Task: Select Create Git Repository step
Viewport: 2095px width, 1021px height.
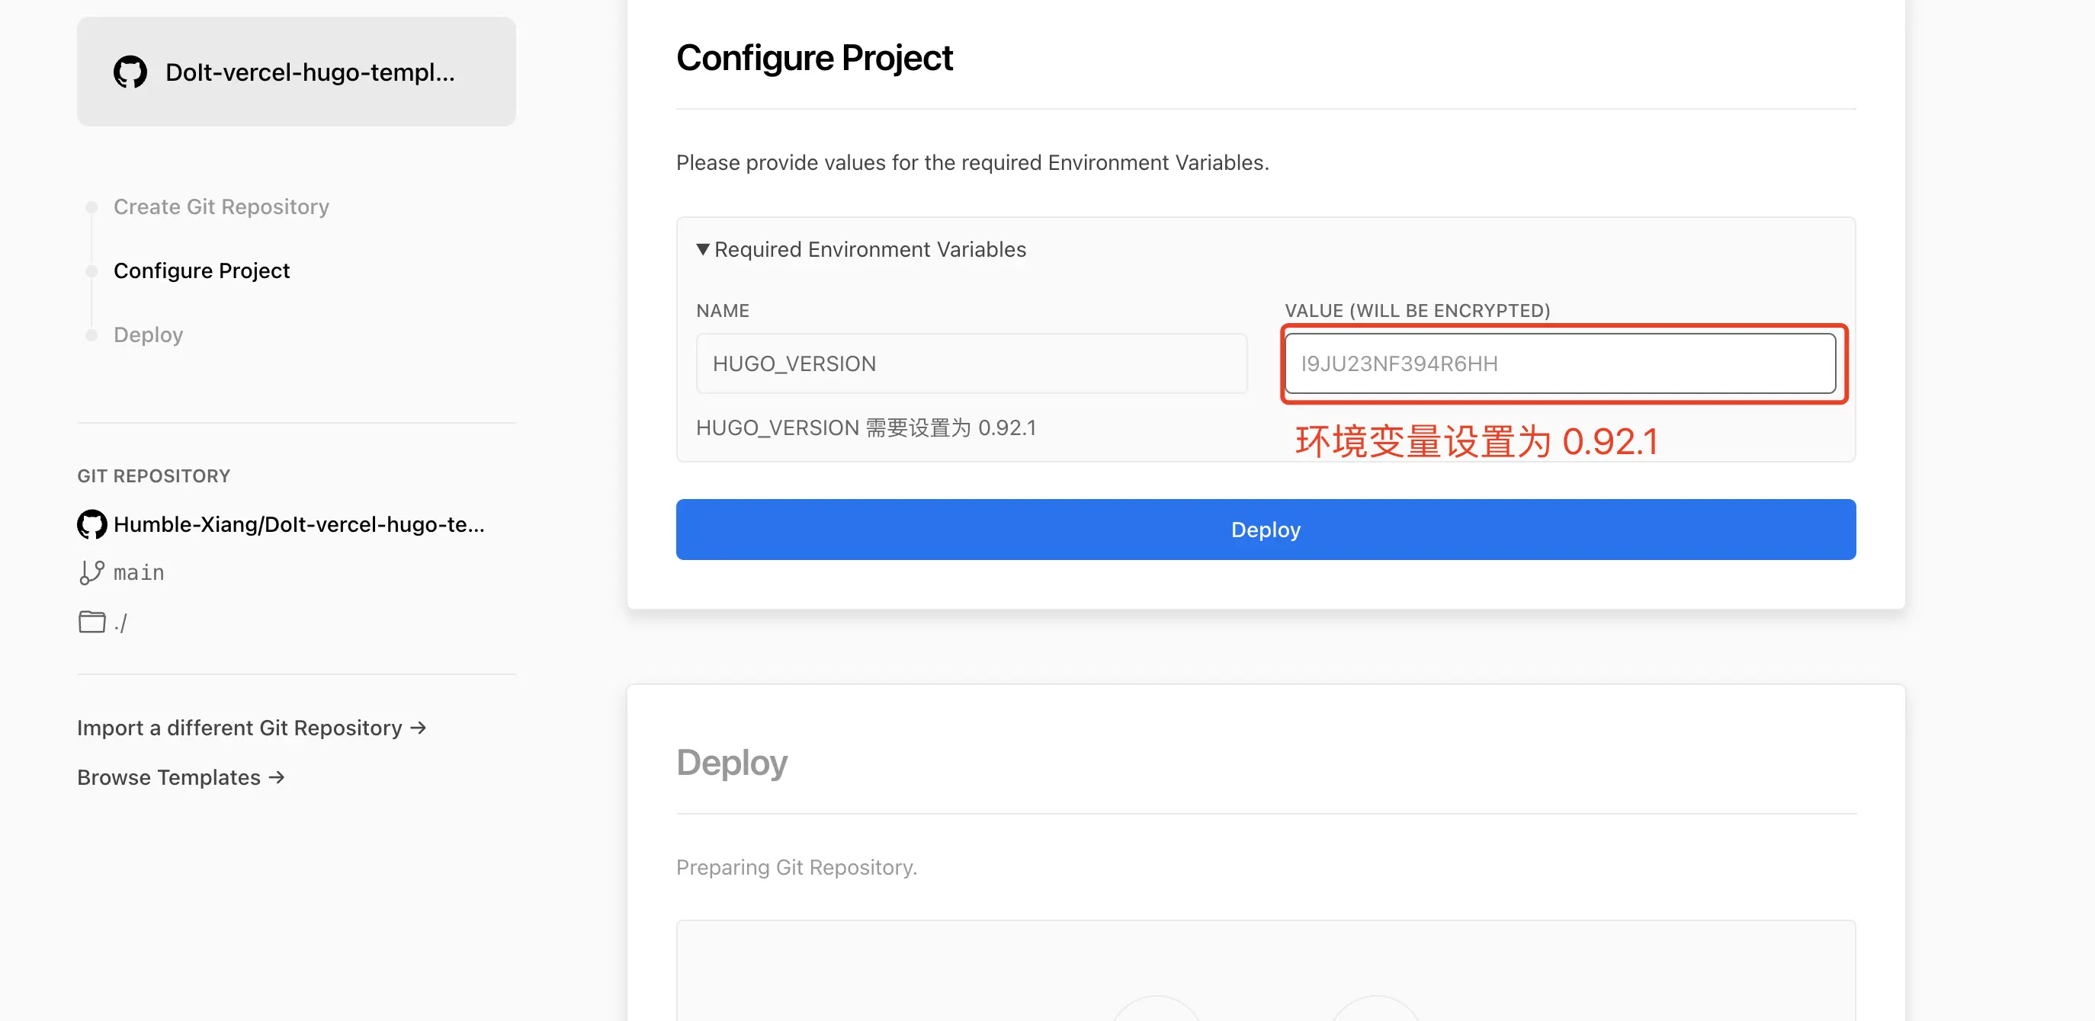Action: point(221,206)
